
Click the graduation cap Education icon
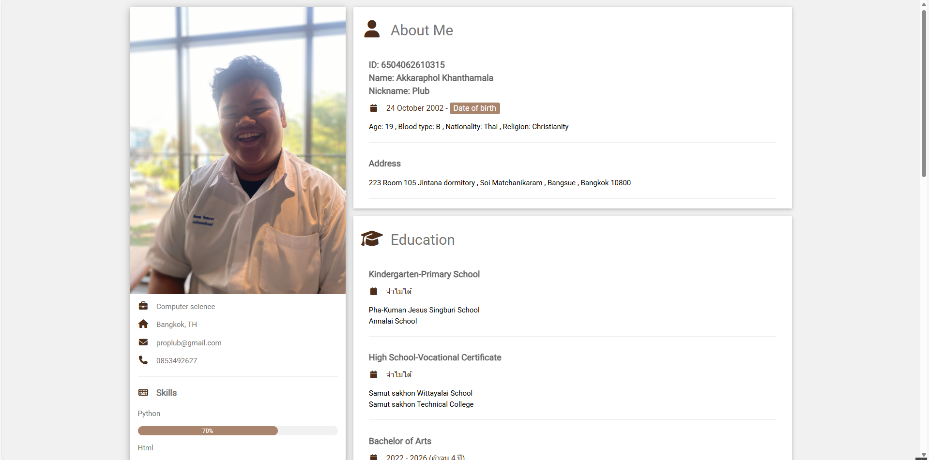click(x=372, y=238)
